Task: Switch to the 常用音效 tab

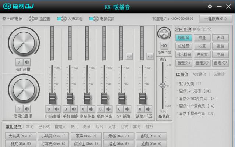Action: point(183,29)
